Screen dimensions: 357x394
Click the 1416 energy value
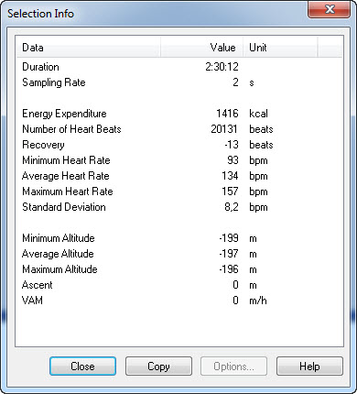click(227, 114)
